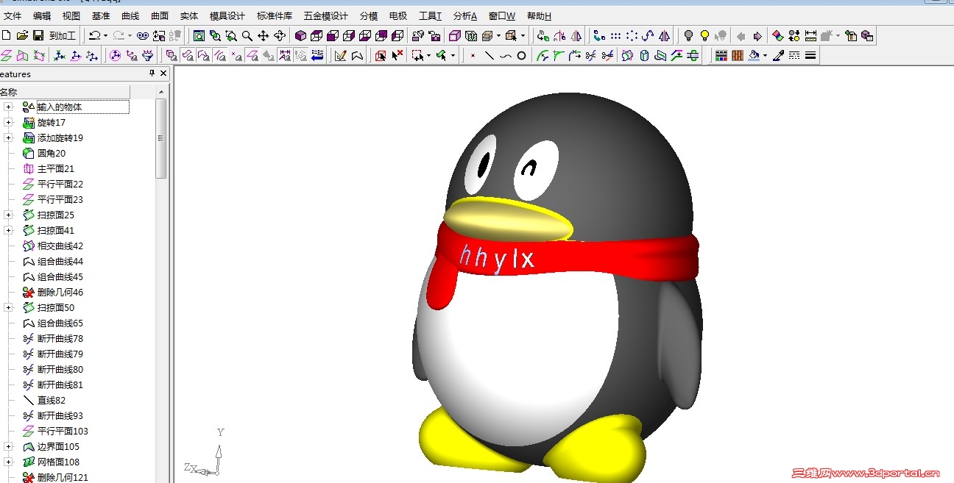Pin the Features panel
This screenshot has width=954, height=483.
tap(152, 74)
